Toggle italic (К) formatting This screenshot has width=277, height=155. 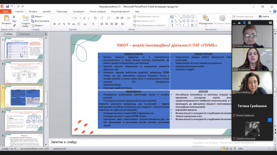point(59,24)
